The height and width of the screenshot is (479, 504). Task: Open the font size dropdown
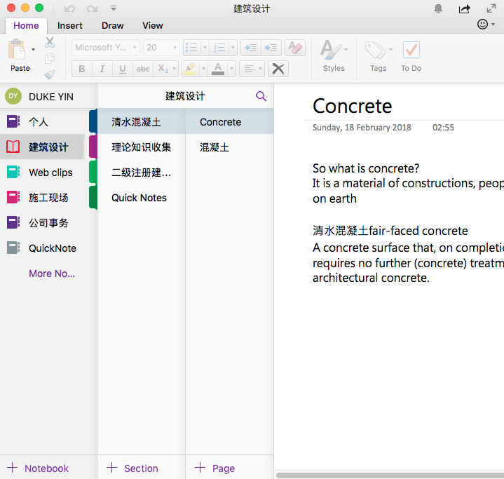161,48
